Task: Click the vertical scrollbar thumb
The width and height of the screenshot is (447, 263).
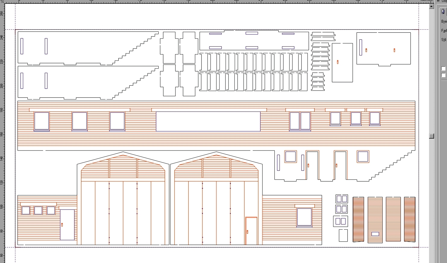Action: (431, 136)
